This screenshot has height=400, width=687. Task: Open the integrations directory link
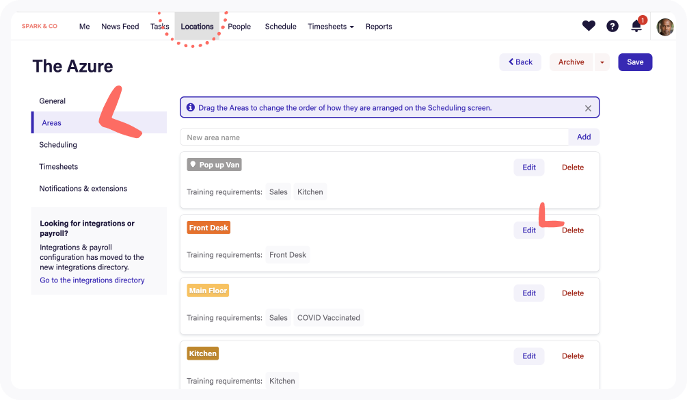pos(92,280)
